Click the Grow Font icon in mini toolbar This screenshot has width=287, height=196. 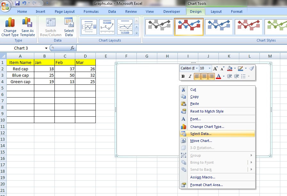(216, 68)
